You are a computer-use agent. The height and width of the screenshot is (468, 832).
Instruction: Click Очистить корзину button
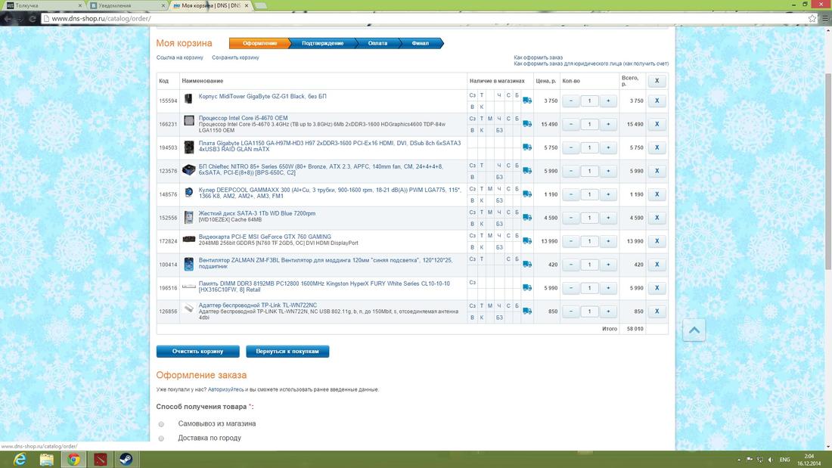click(x=198, y=352)
